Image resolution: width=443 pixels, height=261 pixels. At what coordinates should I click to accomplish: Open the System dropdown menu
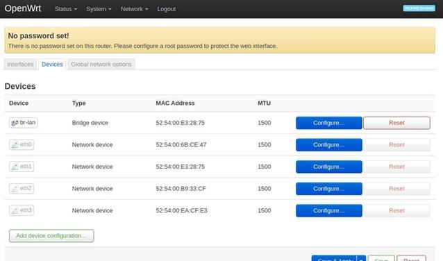[99, 9]
